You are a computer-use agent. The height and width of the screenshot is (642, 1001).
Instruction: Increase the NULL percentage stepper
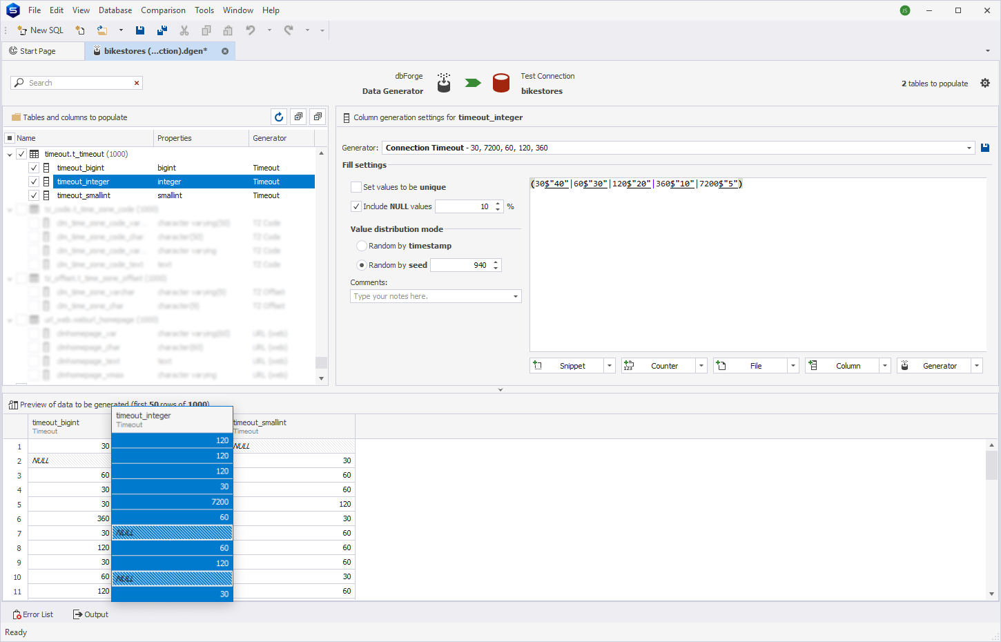pos(498,204)
